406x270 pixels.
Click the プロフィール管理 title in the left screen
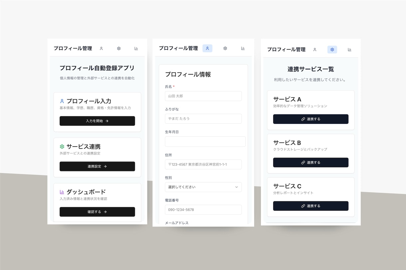pyautogui.click(x=73, y=48)
